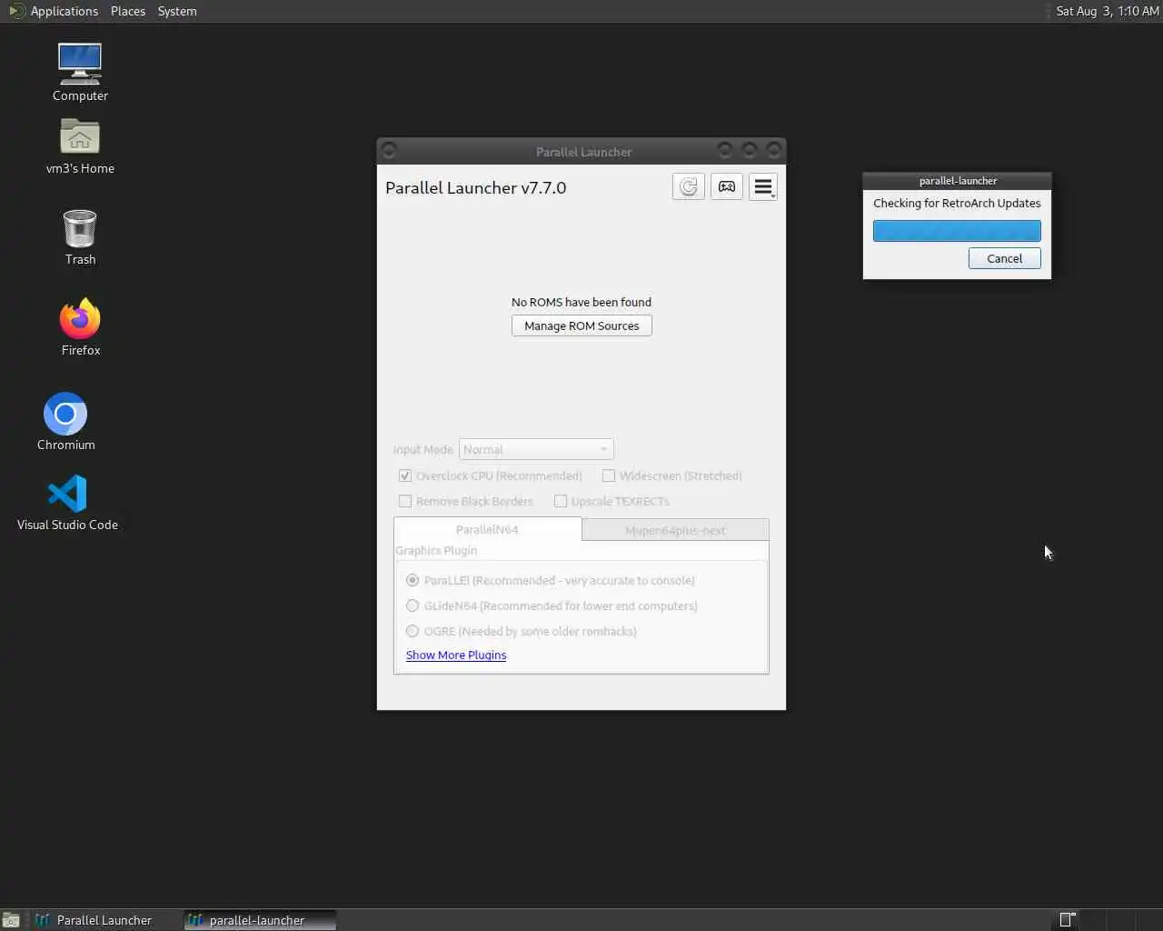Screen dimensions: 1163x931
Task: Select the OGRE graphics plugin radio button
Action: point(413,631)
